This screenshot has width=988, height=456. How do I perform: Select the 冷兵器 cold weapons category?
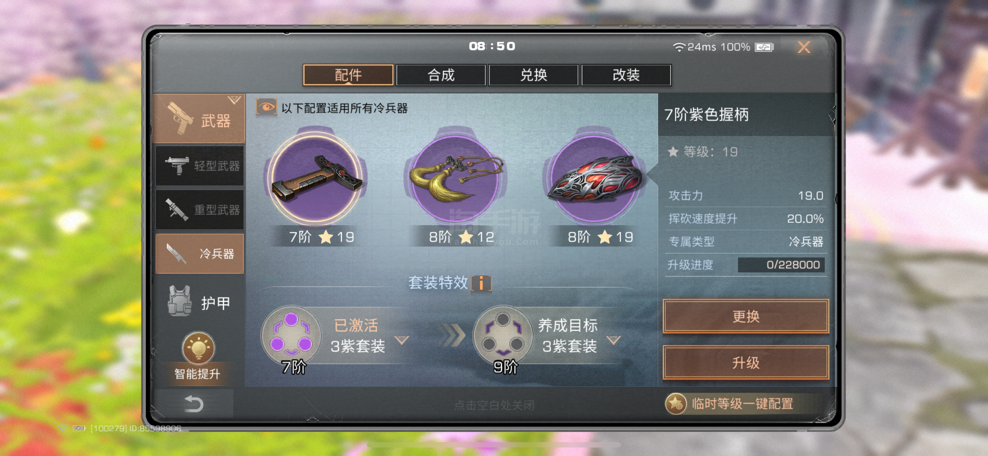pyautogui.click(x=200, y=254)
